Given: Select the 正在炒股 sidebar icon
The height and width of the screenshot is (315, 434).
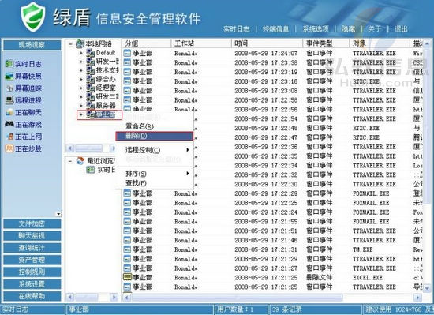Looking at the screenshot, I should tap(9, 148).
